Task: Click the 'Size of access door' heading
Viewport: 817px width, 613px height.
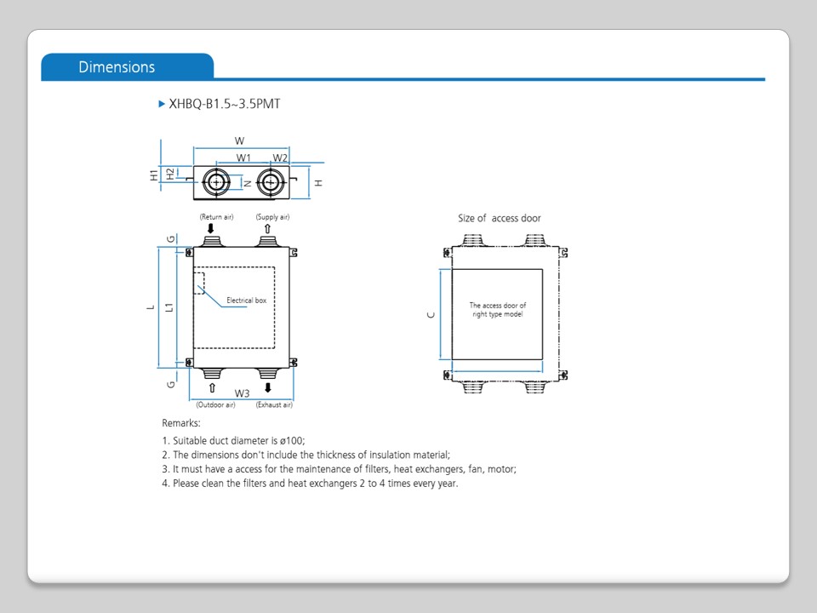Action: pyautogui.click(x=499, y=218)
